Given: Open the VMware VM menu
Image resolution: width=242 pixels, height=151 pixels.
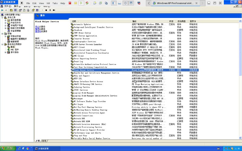Looking at the screenshot, I should 48,3.
